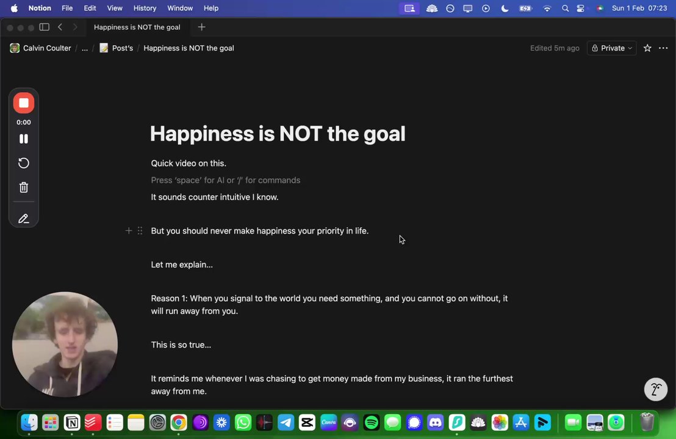Open Photos app from the dock
This screenshot has width=676, height=439.
tap(500, 423)
